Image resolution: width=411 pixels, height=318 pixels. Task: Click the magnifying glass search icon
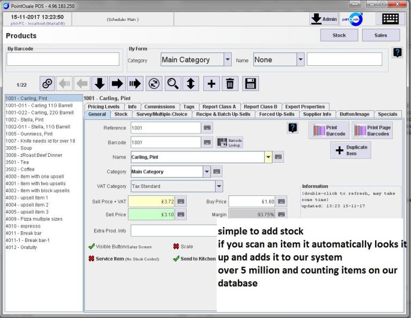pos(173,84)
